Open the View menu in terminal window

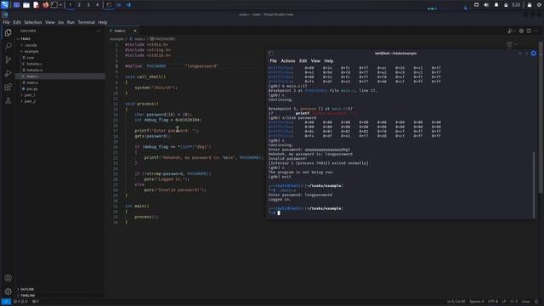pyautogui.click(x=315, y=60)
